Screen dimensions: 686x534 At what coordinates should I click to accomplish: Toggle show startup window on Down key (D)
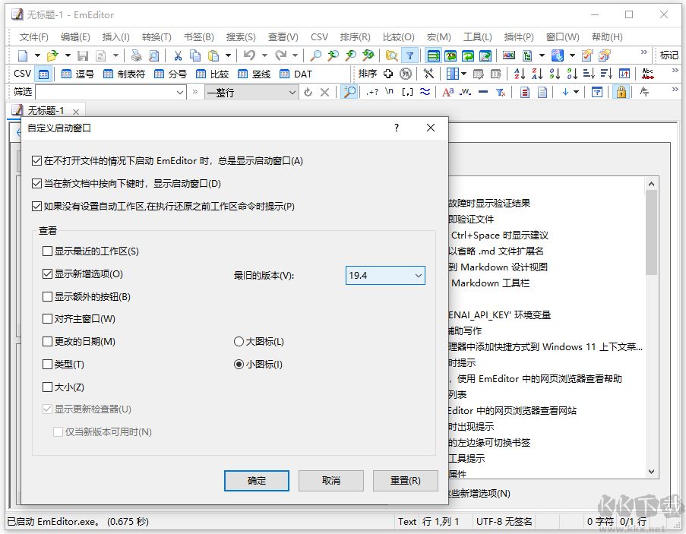36,184
